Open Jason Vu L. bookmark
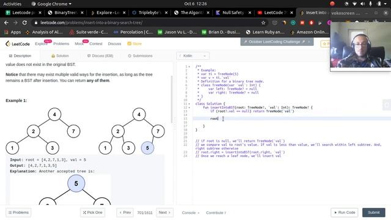This screenshot has width=391, height=220. coord(177,32)
